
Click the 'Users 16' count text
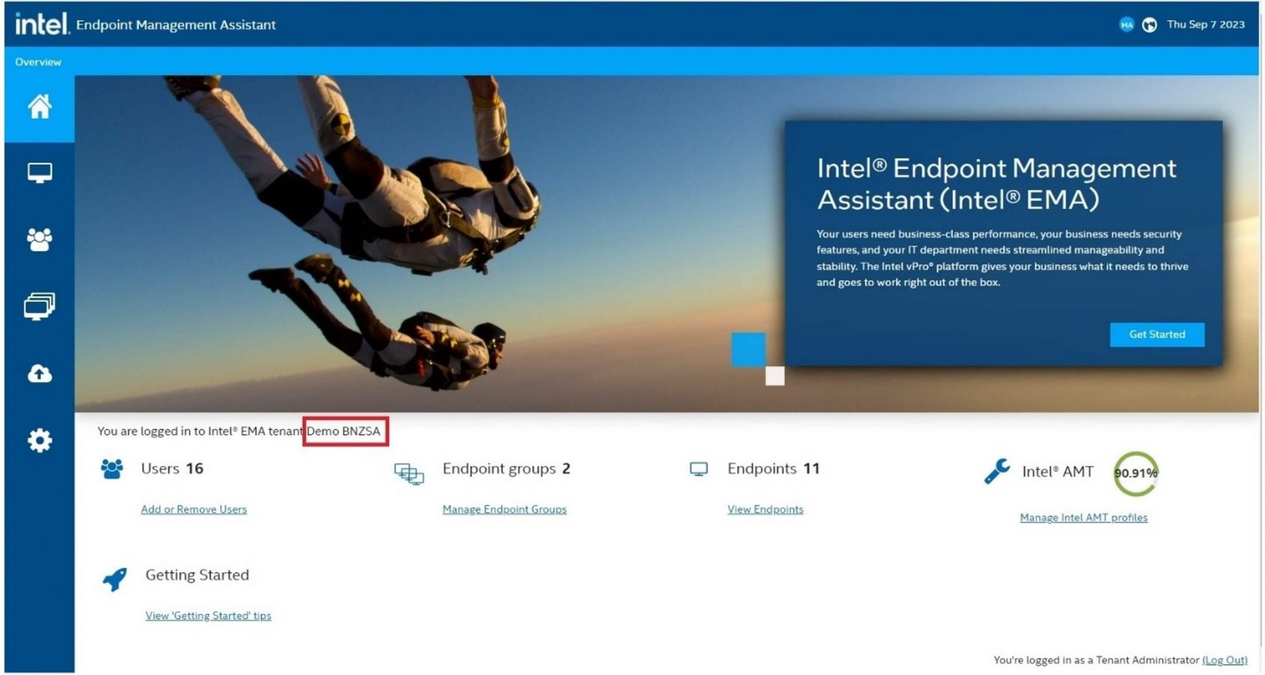click(x=172, y=469)
